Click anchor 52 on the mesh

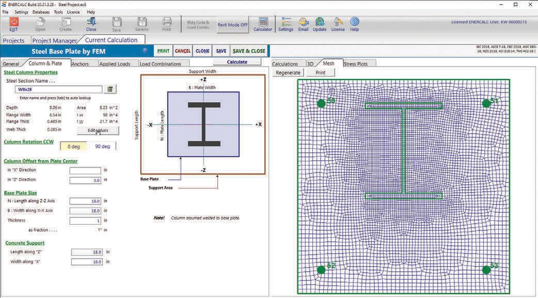point(321,270)
